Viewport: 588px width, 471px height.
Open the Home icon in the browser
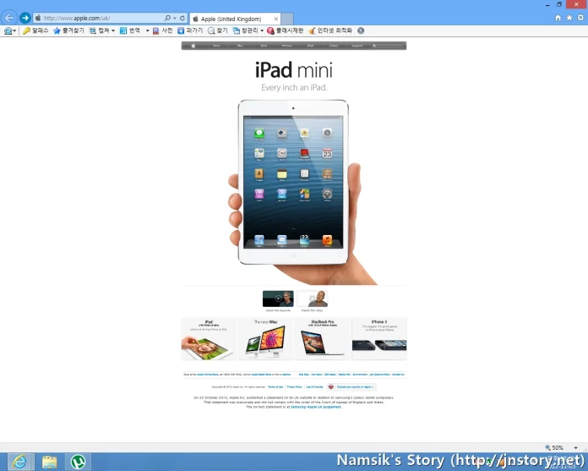(x=558, y=18)
